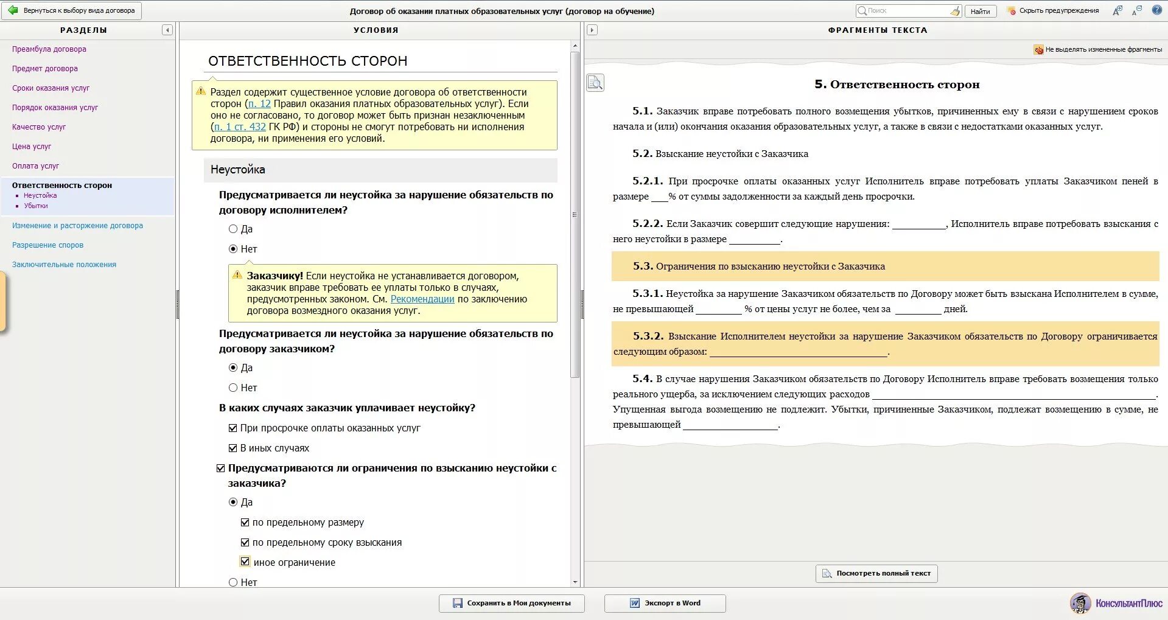Click the floppy disk save icon
Image resolution: width=1168 pixels, height=620 pixels.
458,603
